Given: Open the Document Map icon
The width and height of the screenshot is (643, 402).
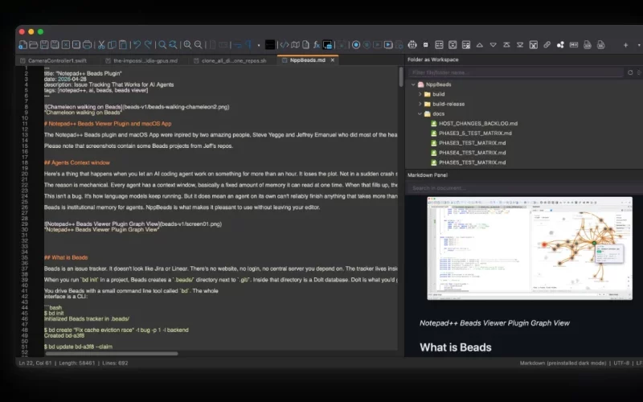Looking at the screenshot, I should [295, 45].
